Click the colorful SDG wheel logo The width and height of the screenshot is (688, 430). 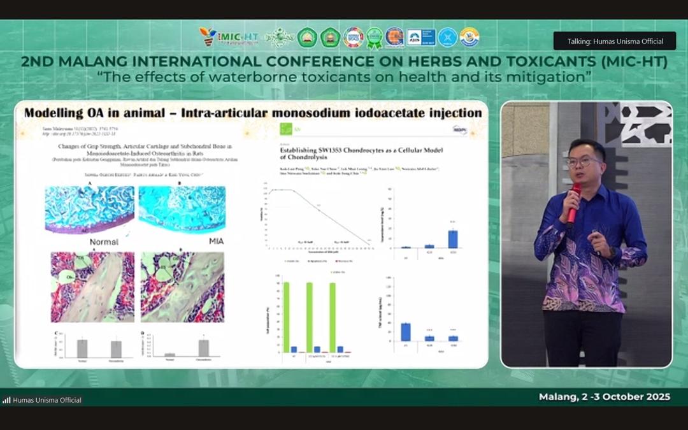tap(353, 38)
